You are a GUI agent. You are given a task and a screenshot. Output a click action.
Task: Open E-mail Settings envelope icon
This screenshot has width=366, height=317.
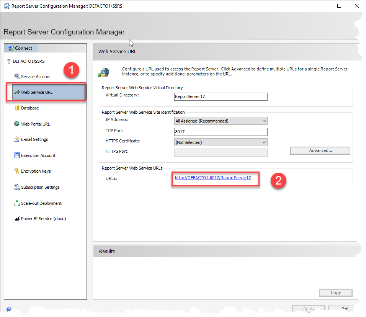pos(16,139)
